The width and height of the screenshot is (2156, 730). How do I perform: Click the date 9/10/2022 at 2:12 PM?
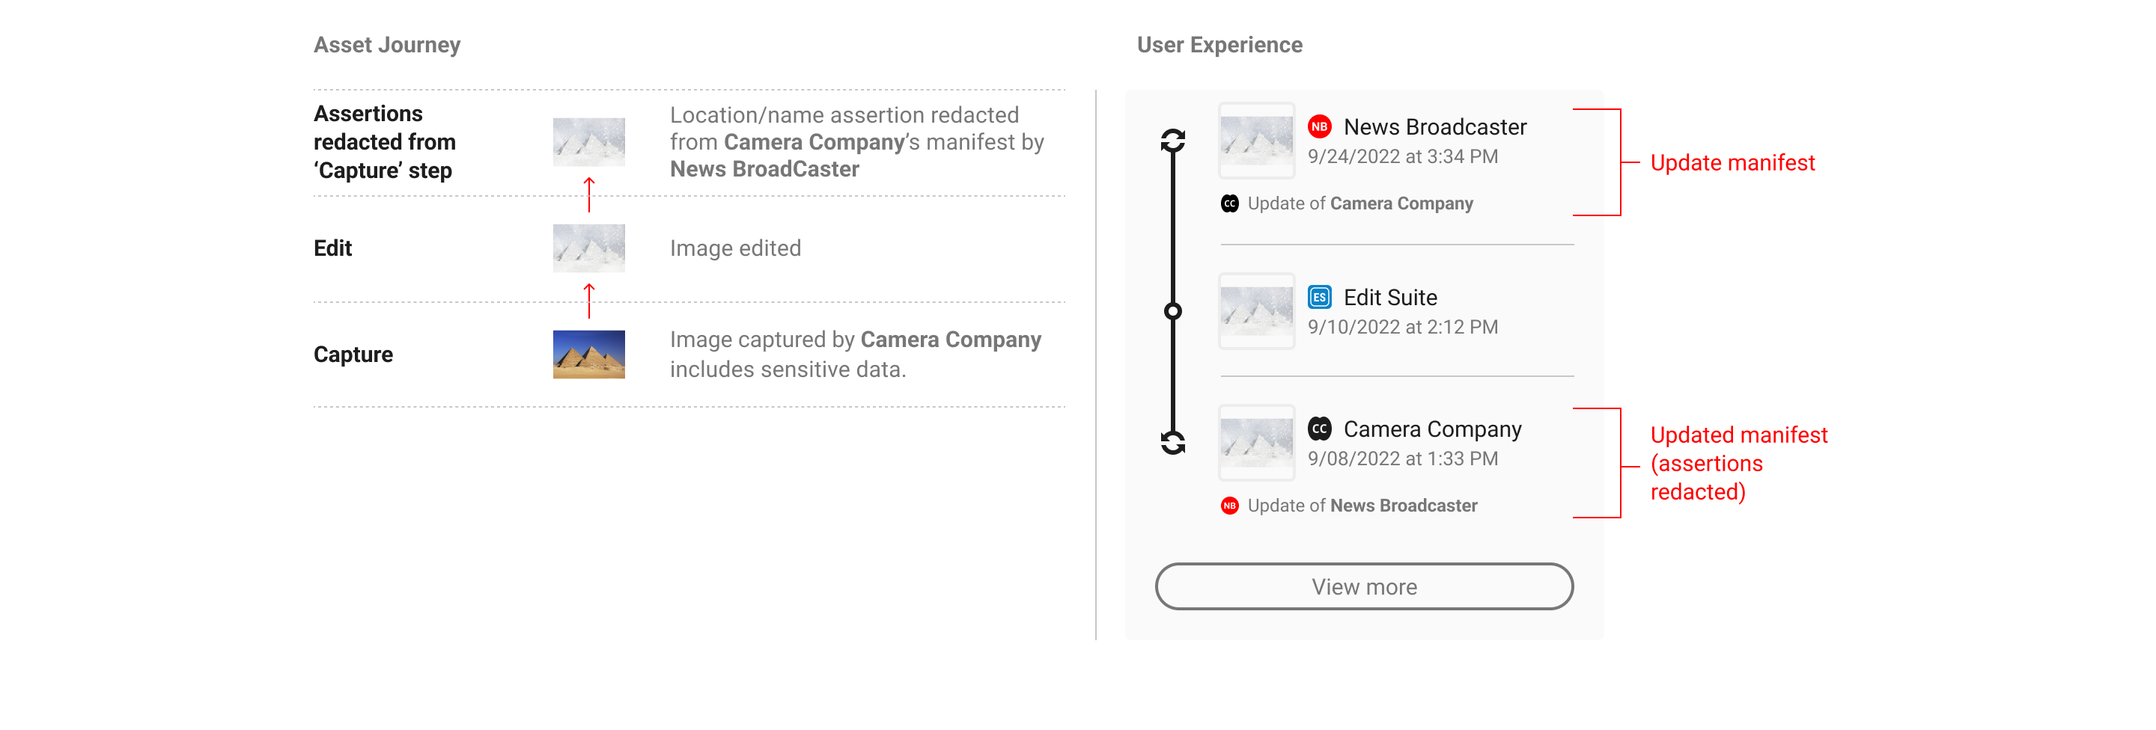pos(1403,327)
